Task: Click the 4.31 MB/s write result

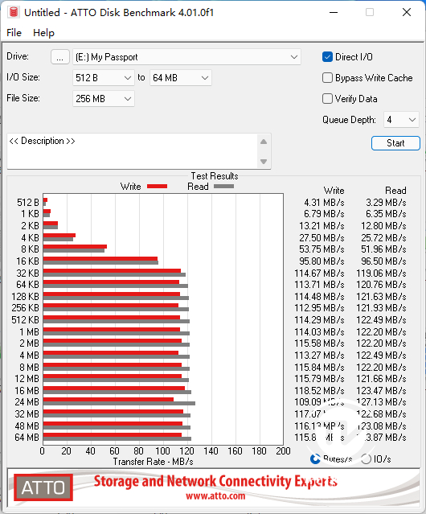Action: (324, 203)
